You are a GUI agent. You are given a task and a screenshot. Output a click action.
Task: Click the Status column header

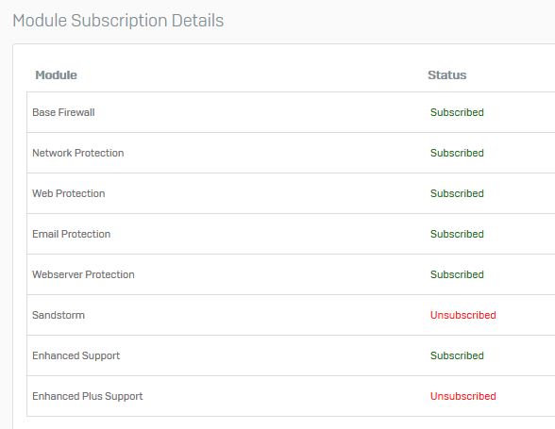446,75
